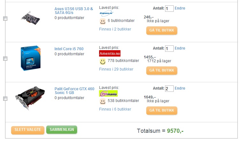Click 'Gå til butikk' for Intel Core i5
The image size is (240, 142).
162,71
